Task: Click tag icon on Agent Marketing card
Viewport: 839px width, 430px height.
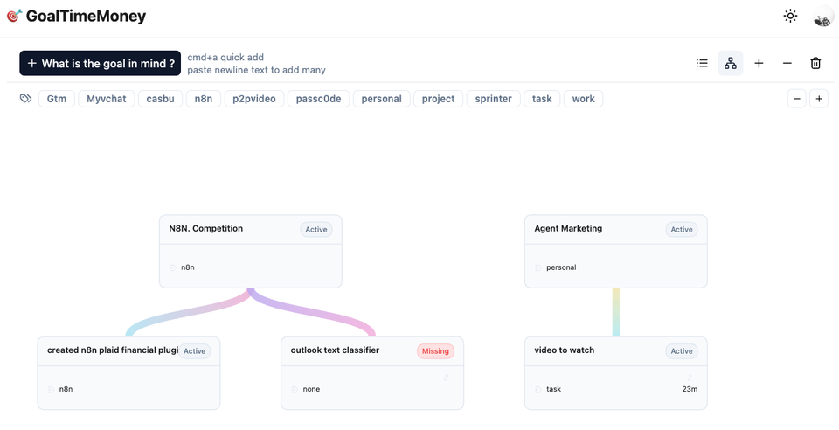Action: point(538,267)
